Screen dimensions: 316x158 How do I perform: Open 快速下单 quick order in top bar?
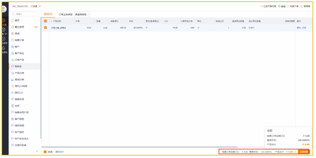[x=293, y=6]
